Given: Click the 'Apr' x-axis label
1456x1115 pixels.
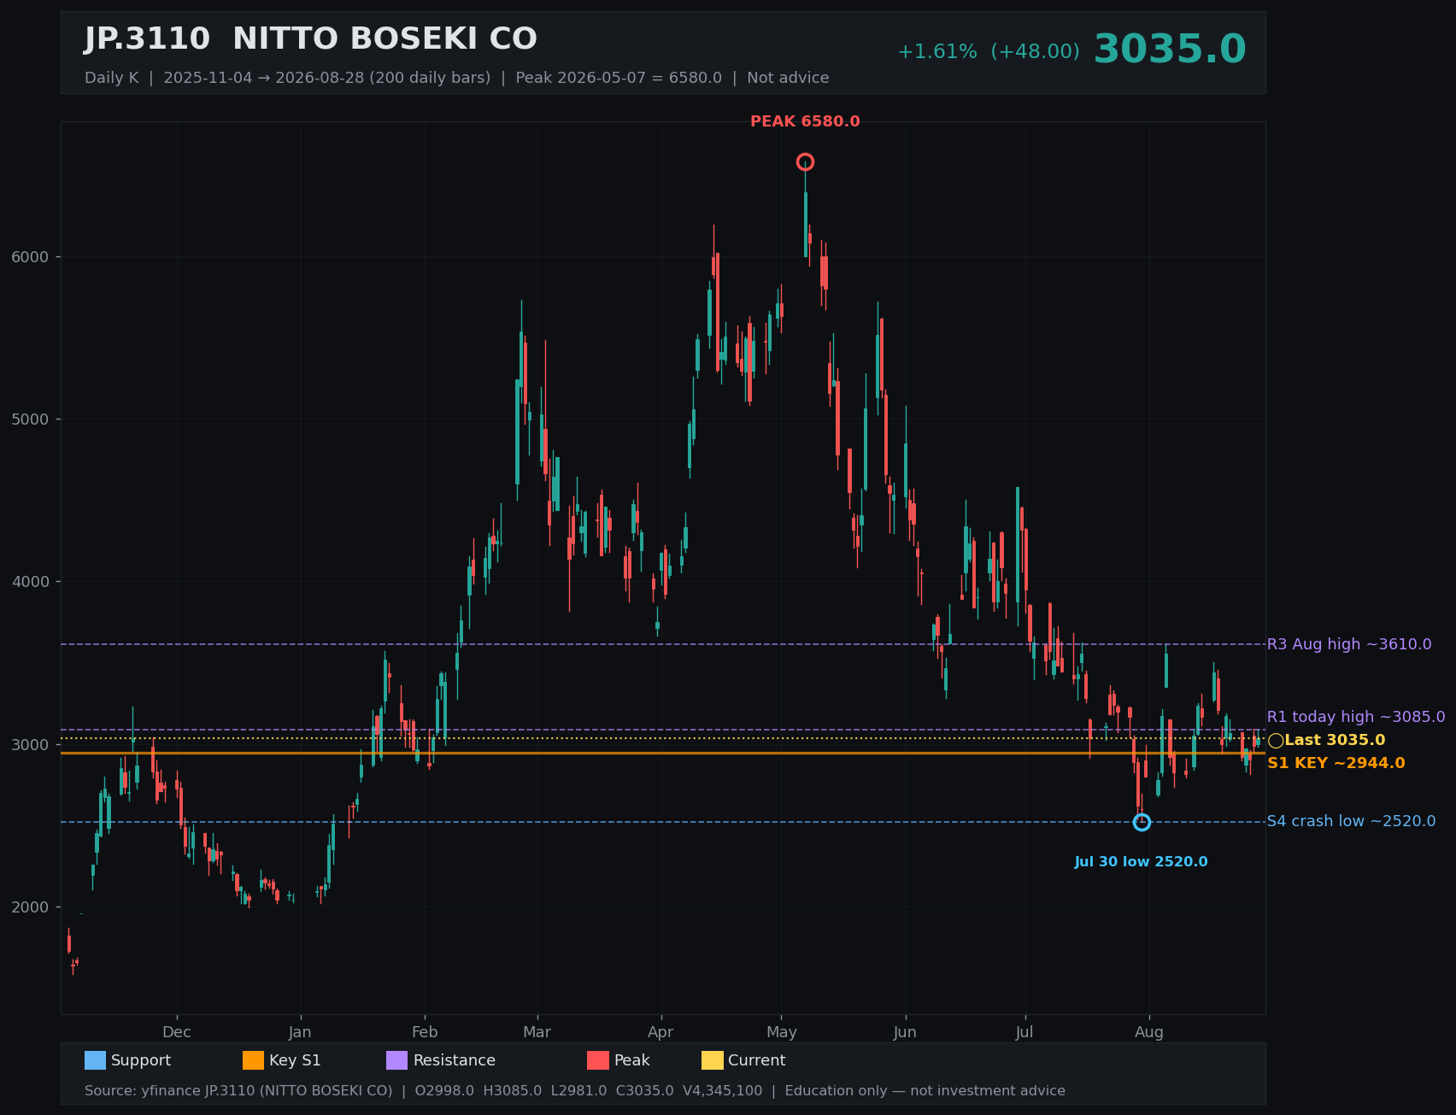Looking at the screenshot, I should pos(660,1032).
